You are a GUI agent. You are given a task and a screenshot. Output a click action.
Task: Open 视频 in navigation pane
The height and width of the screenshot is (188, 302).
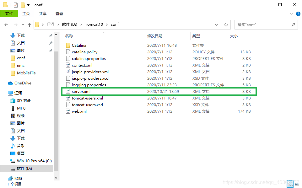click(21, 116)
